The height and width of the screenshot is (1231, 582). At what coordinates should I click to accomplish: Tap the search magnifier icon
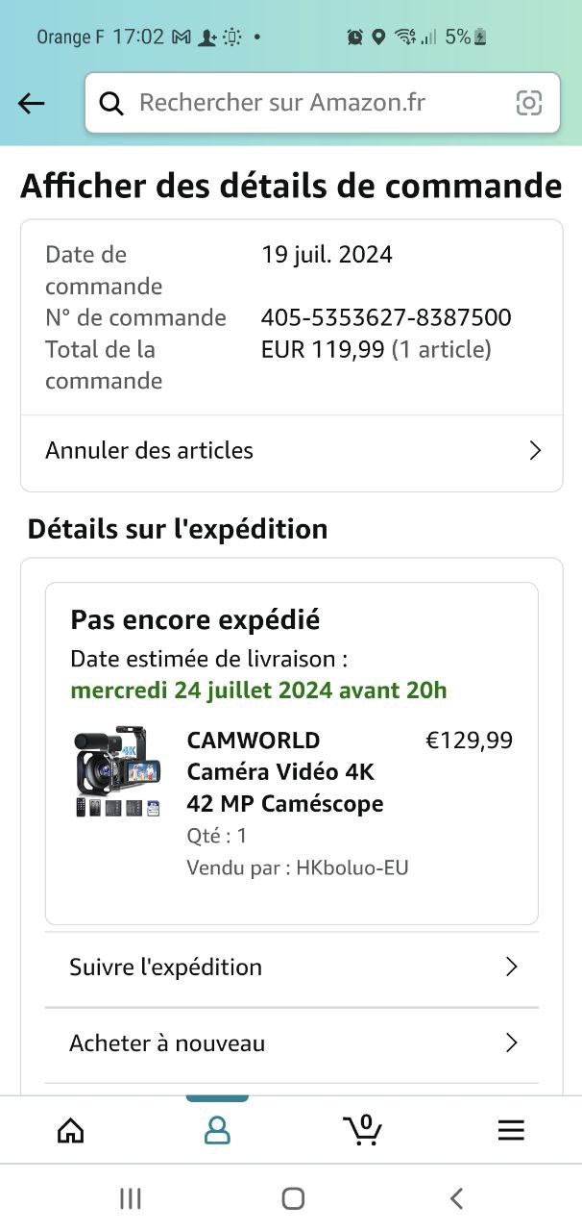111,103
